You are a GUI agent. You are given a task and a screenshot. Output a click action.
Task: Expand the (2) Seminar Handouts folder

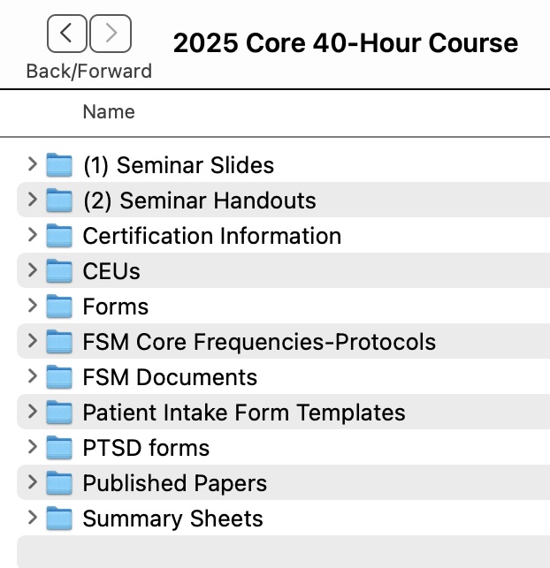[x=33, y=200]
